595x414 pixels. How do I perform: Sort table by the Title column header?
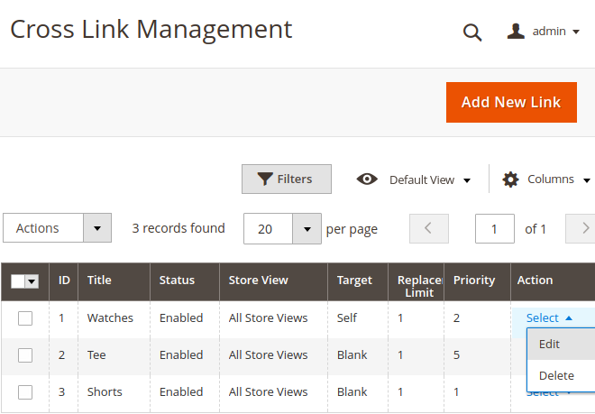[99, 281]
